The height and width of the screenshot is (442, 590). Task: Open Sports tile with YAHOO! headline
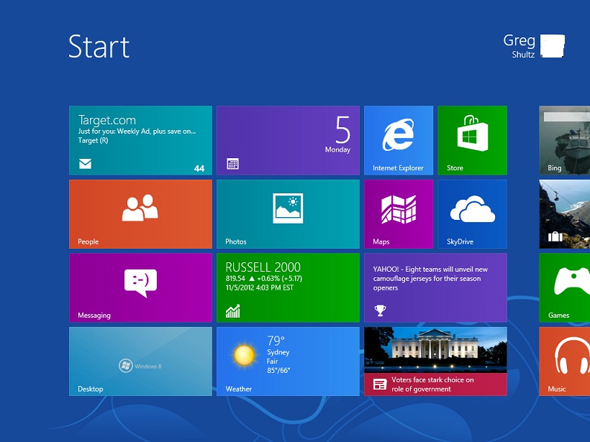435,287
